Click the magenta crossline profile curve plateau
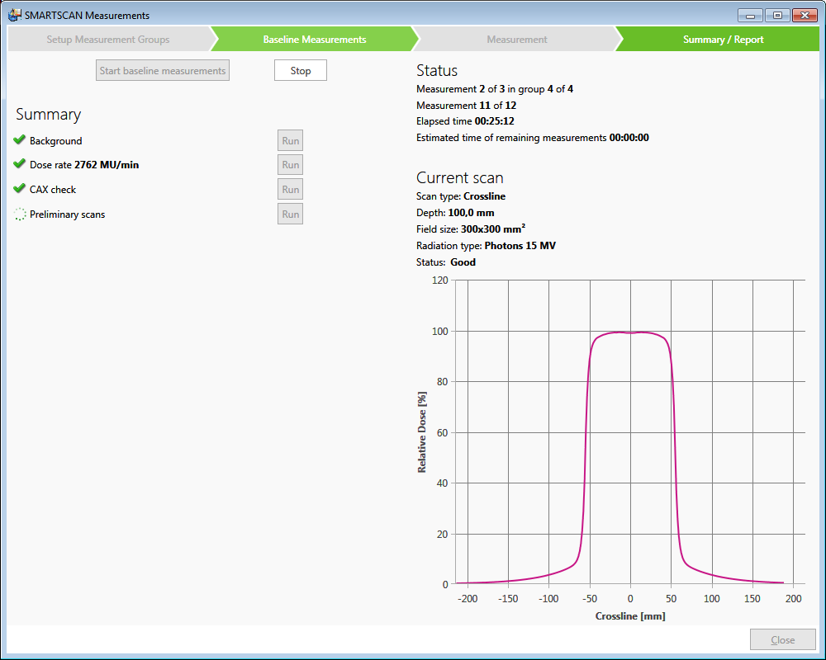826x660 pixels. pyautogui.click(x=630, y=332)
